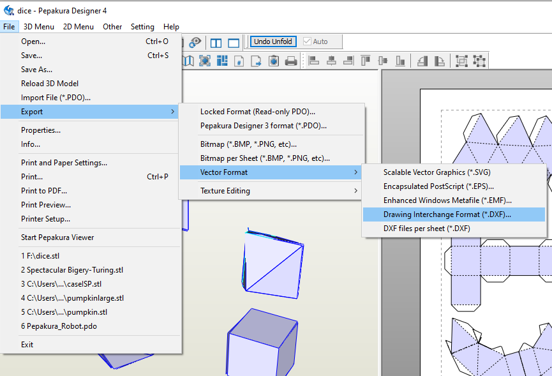Select Scalable Vector Graphics (*.SVG)
Viewport: 552px width, 376px height.
(454, 172)
